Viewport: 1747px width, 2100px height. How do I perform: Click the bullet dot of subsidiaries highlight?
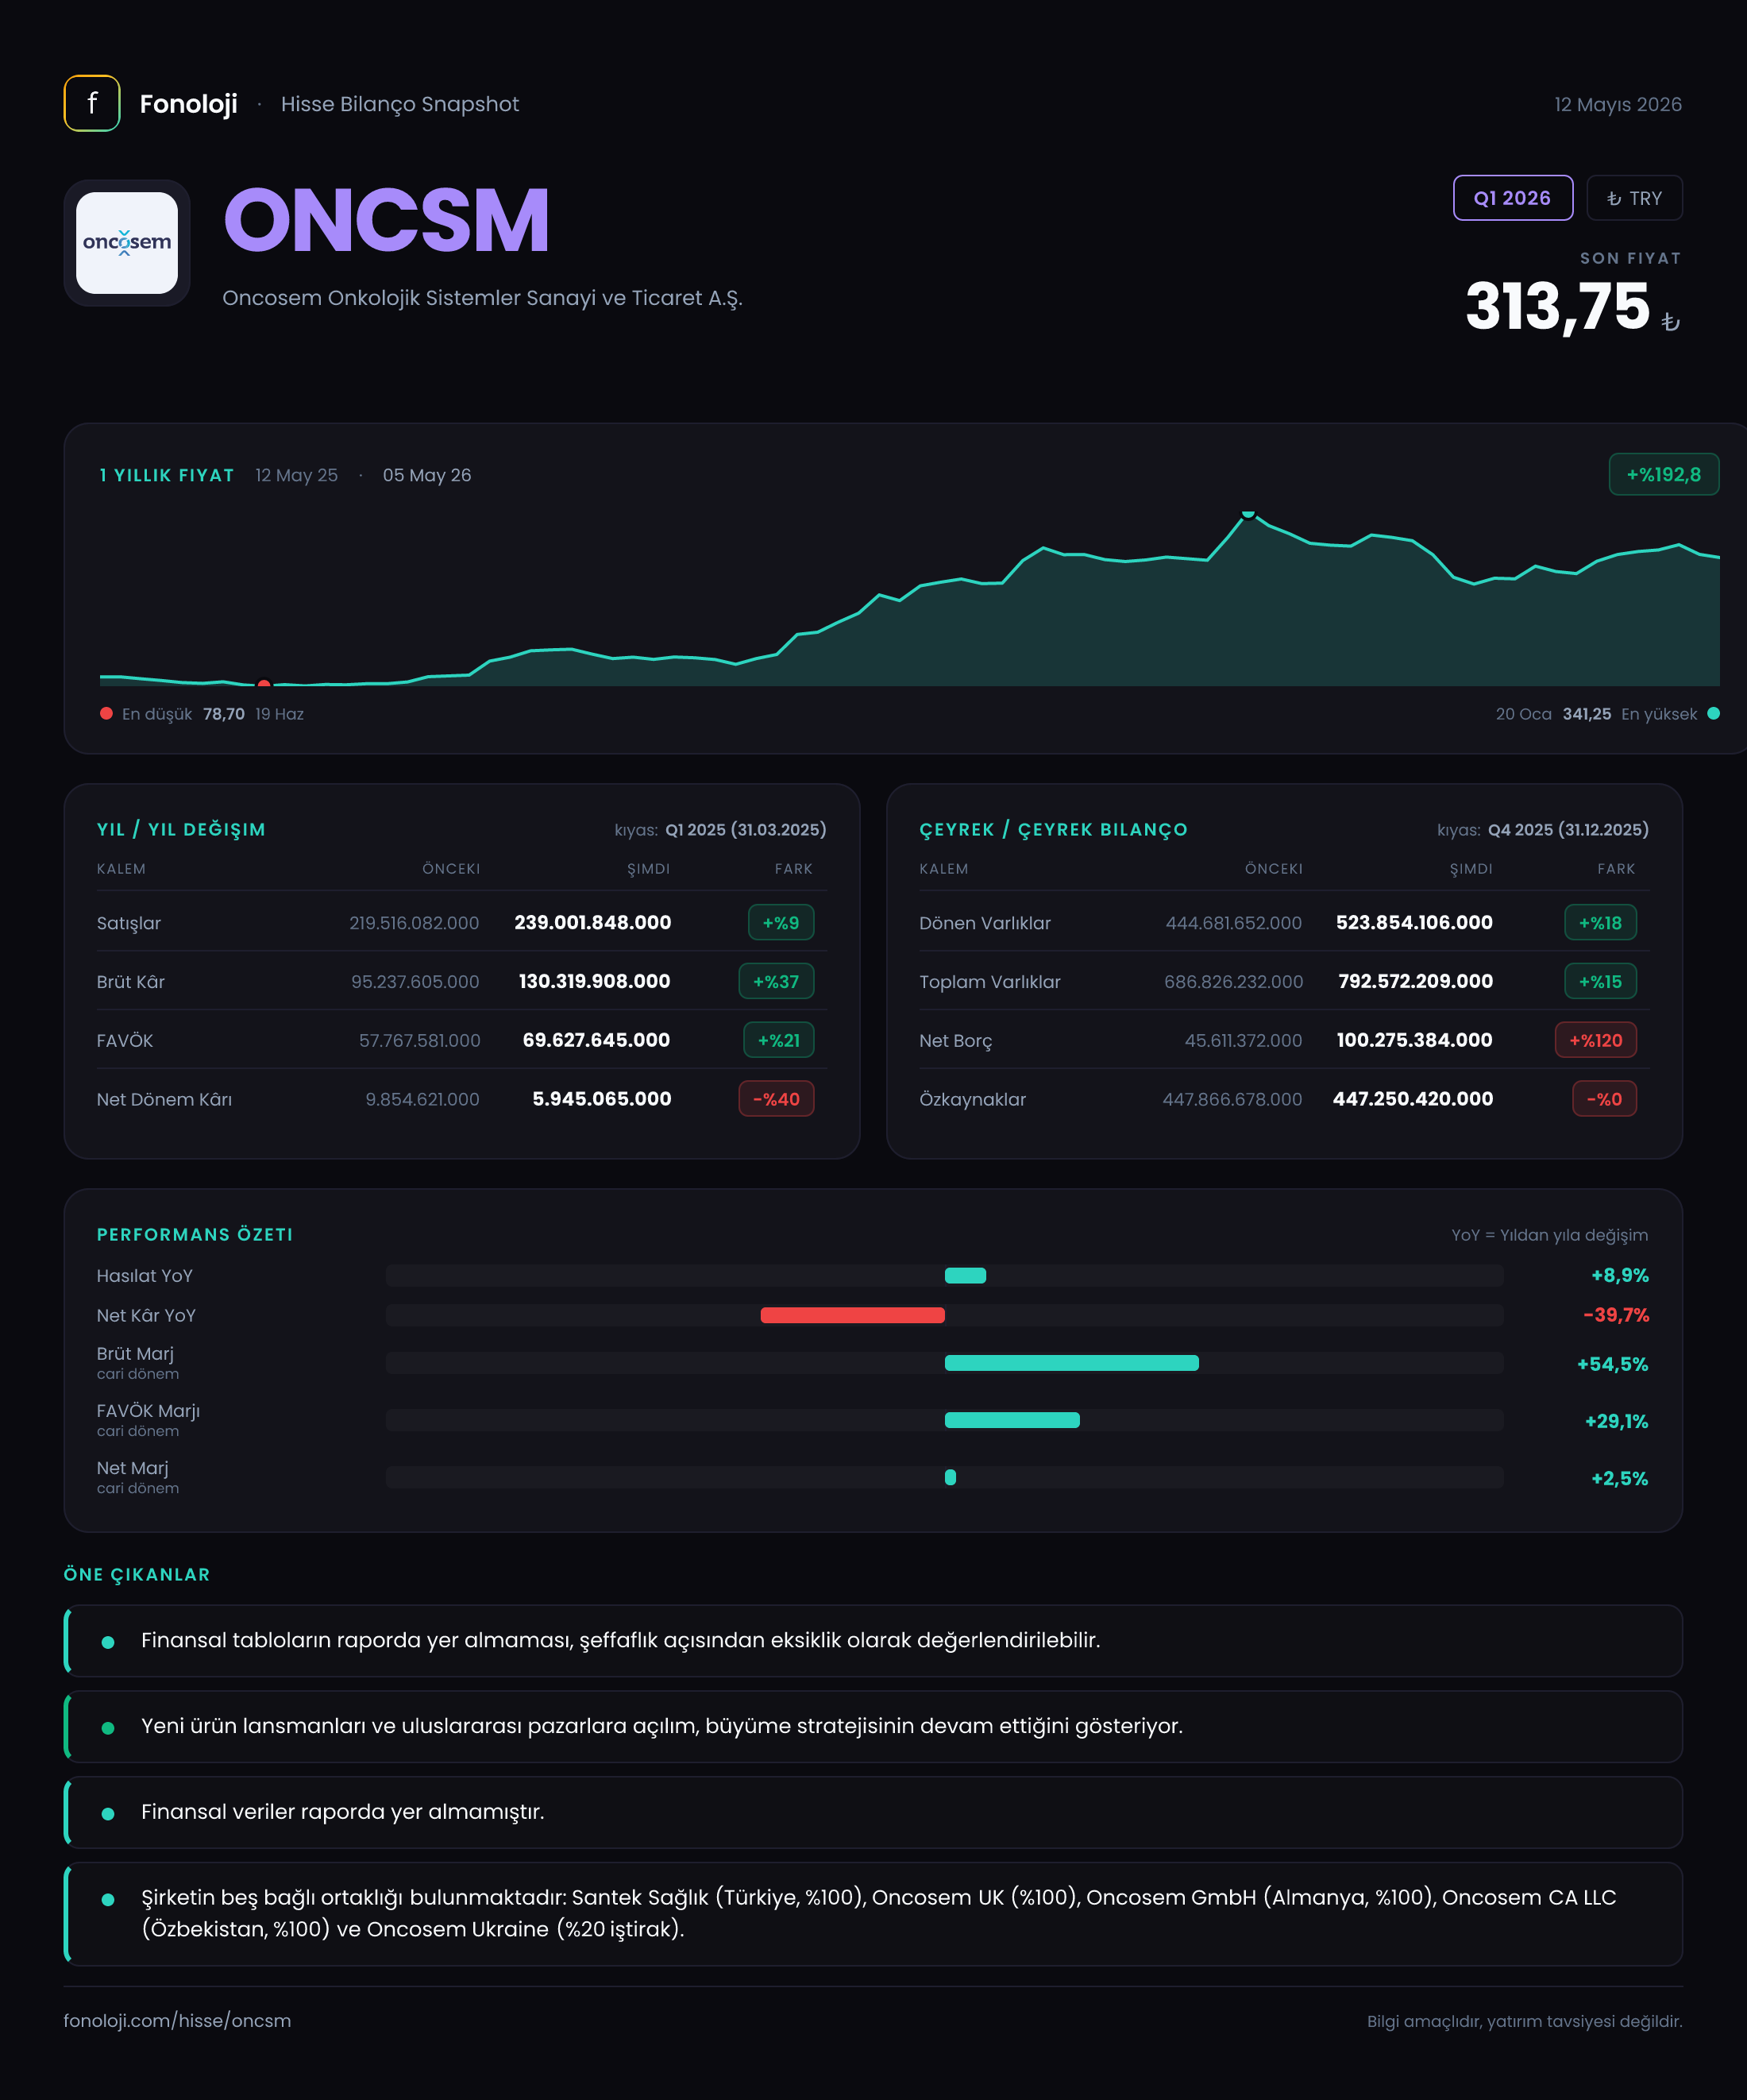tap(108, 1899)
